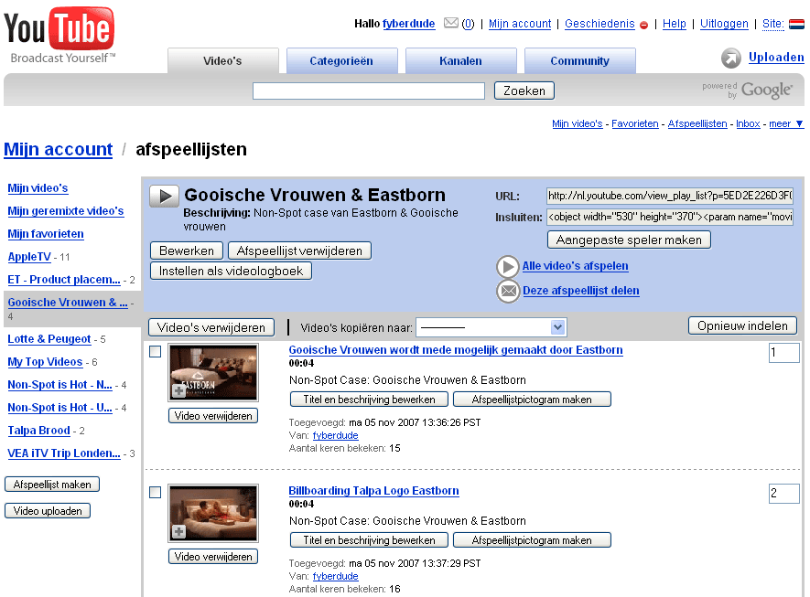Click the Bewerken button
The height and width of the screenshot is (597, 810).
[x=187, y=251]
